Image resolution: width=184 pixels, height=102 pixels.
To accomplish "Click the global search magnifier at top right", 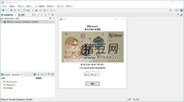I will (x=170, y=10).
